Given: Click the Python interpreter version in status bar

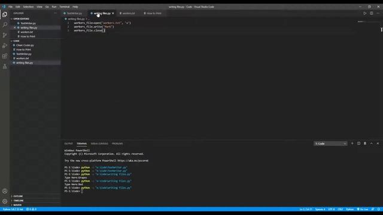Looking at the screenshot, I should pos(13,209).
